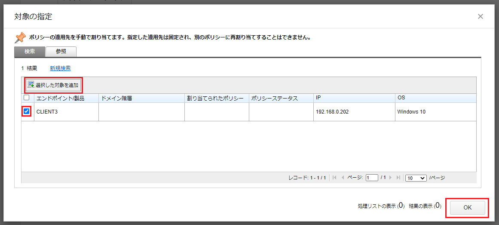Screen dimensions: 499x225
Task: Click the pushpin icon beside the policy description
Action: pos(20,37)
